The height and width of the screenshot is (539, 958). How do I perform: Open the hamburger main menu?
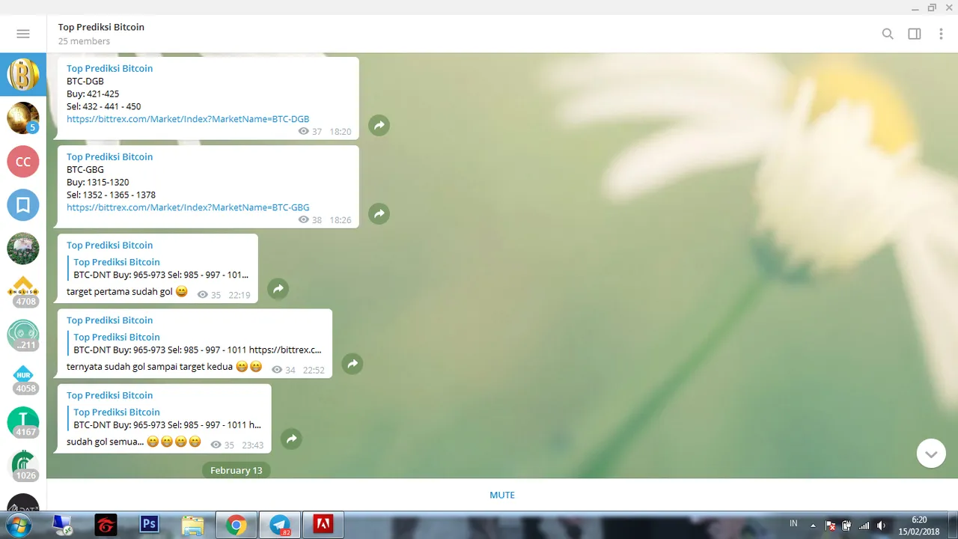pyautogui.click(x=23, y=34)
